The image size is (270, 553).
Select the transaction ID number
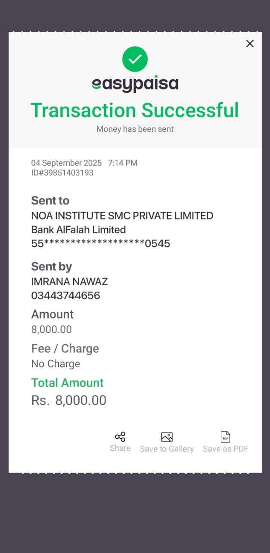click(x=62, y=173)
